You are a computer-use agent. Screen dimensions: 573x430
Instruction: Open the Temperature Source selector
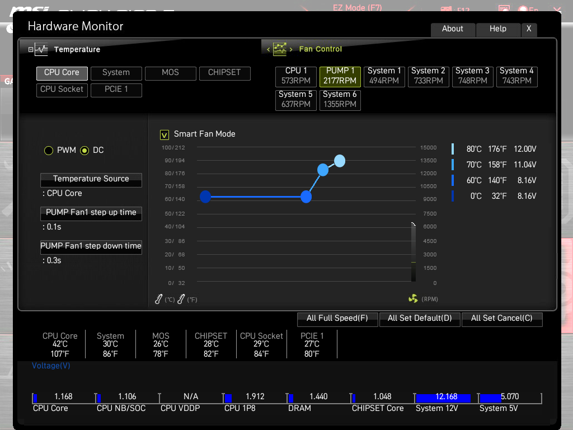91,180
